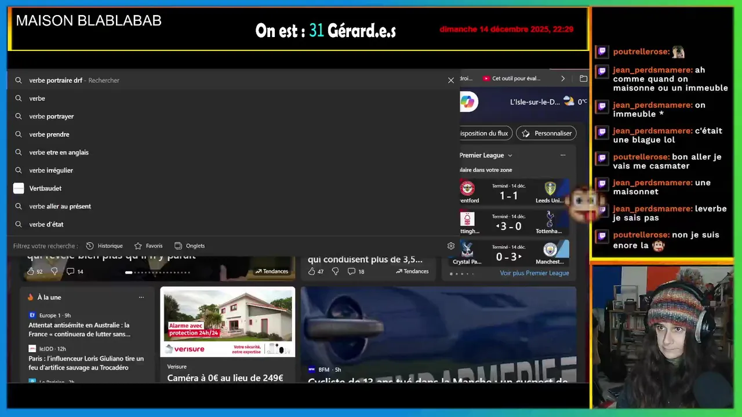Click the sports card pagination dots
The image size is (742, 417).
point(462,273)
